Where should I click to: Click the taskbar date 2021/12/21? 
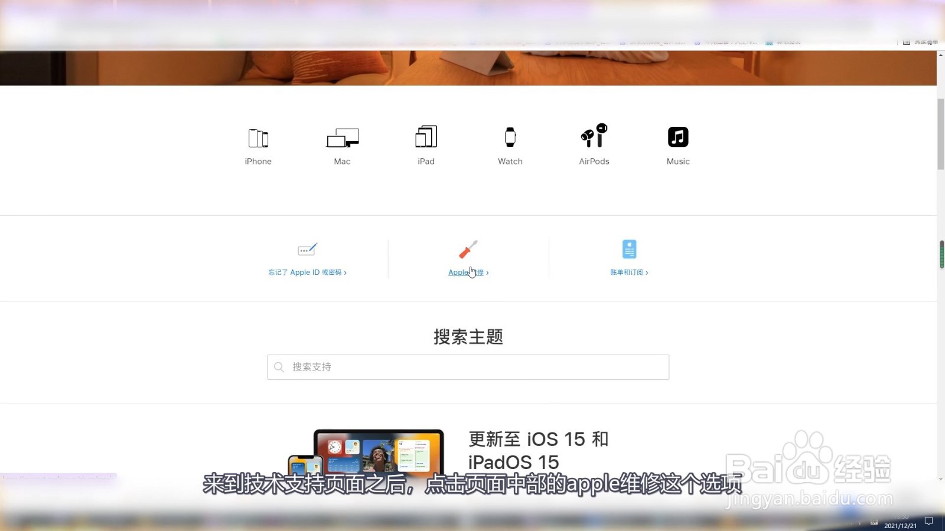pyautogui.click(x=900, y=526)
